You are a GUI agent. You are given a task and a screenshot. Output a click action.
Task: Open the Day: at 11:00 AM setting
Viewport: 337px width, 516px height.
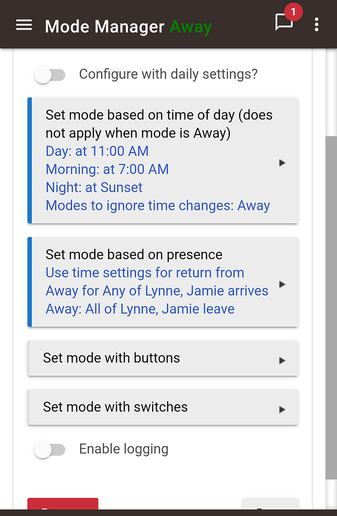[x=97, y=151]
